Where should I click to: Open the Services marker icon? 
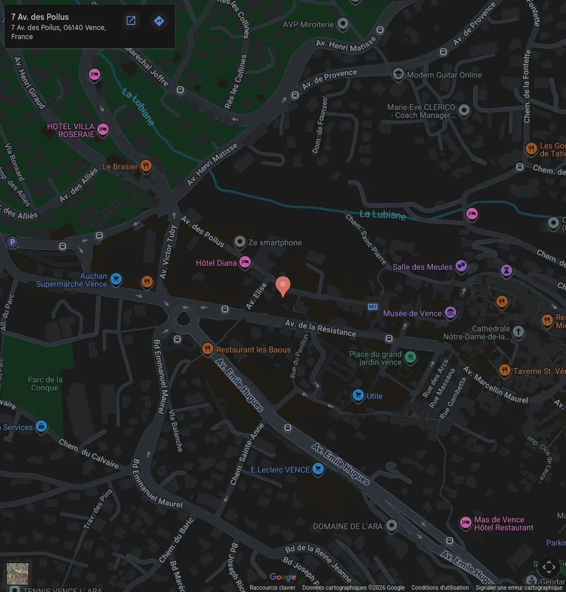(x=41, y=426)
